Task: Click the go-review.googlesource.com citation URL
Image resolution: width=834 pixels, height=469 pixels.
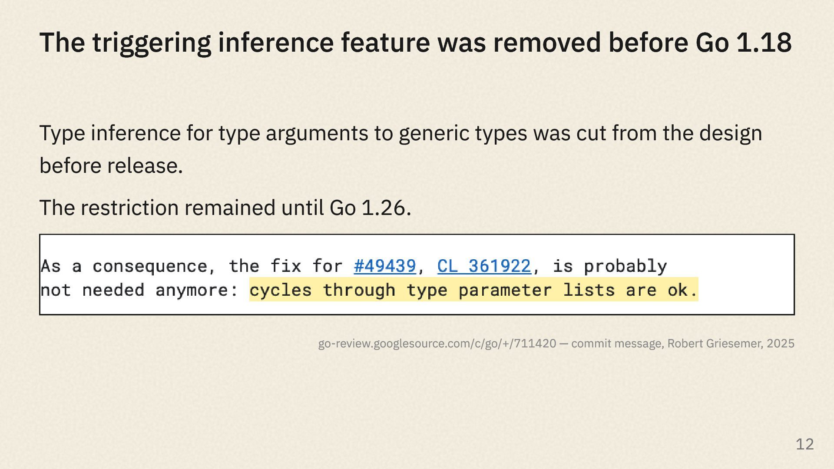Action: 437,343
